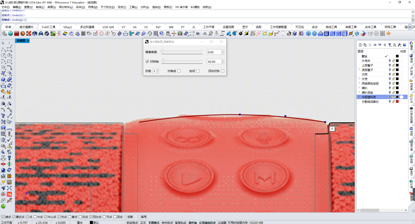Screen dimensions: 415x224
Task: Open layer tools hammer icon
Action: coord(399,45)
